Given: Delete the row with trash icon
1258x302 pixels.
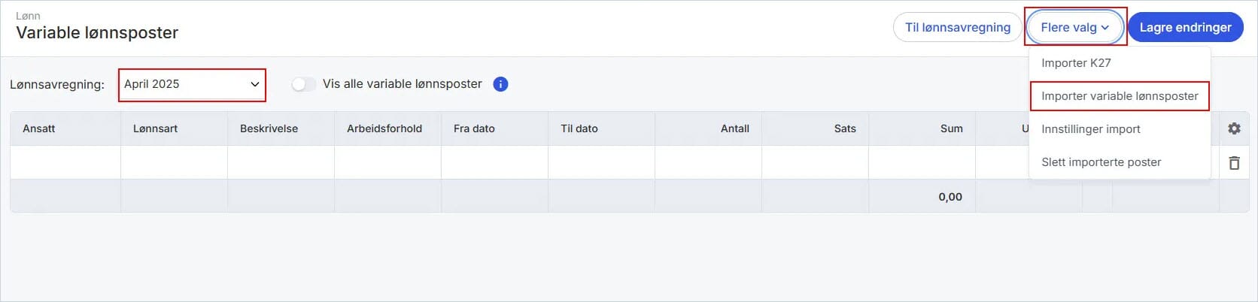Looking at the screenshot, I should point(1234,162).
